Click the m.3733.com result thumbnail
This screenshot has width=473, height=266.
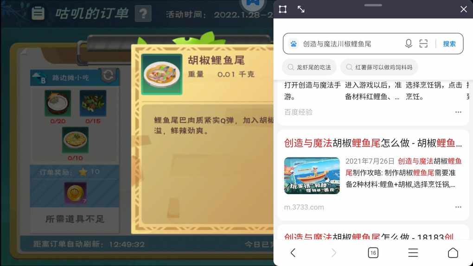[x=312, y=176]
